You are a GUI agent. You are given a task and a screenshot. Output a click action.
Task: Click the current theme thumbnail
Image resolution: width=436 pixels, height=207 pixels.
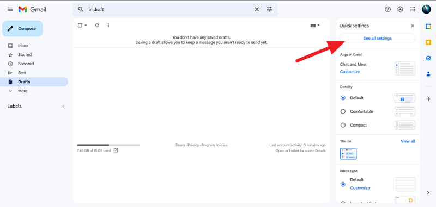point(348,154)
